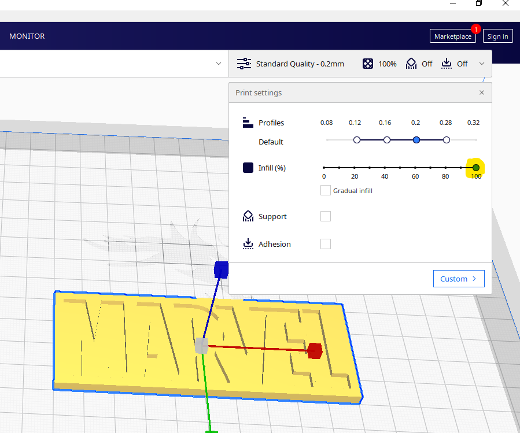Click the Support icon in Print settings

248,216
